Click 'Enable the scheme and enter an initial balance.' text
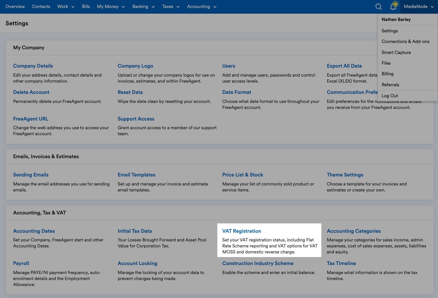This screenshot has width=438, height=298. tap(269, 272)
